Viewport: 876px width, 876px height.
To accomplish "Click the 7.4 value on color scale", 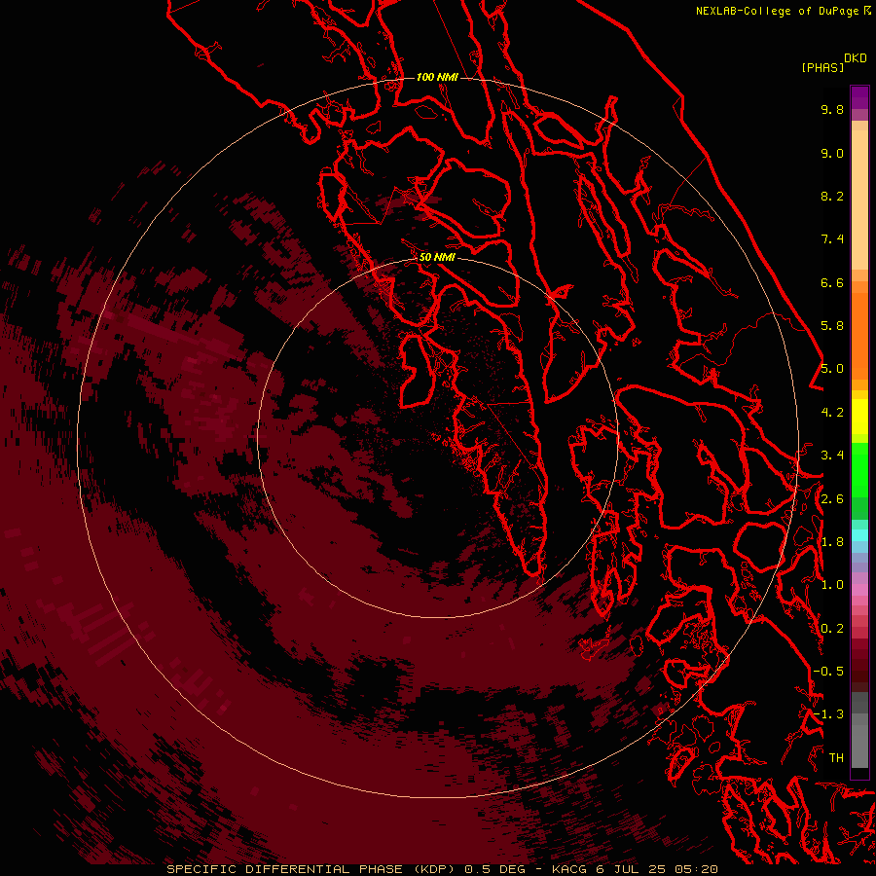I will [x=832, y=239].
